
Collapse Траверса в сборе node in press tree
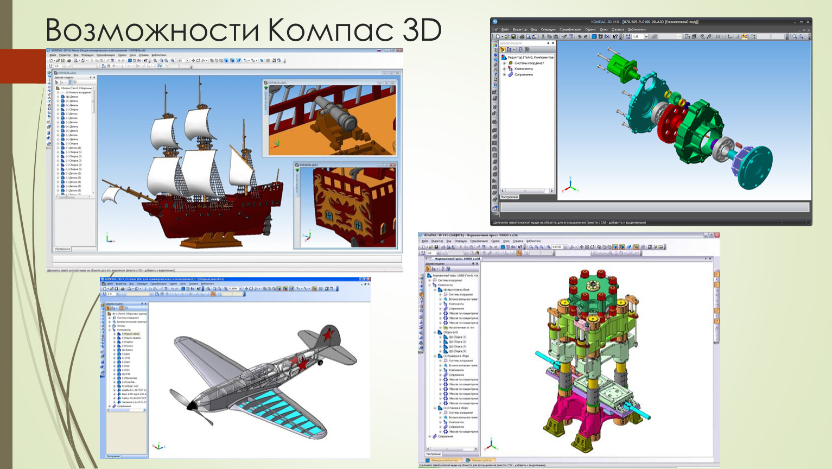point(435,356)
